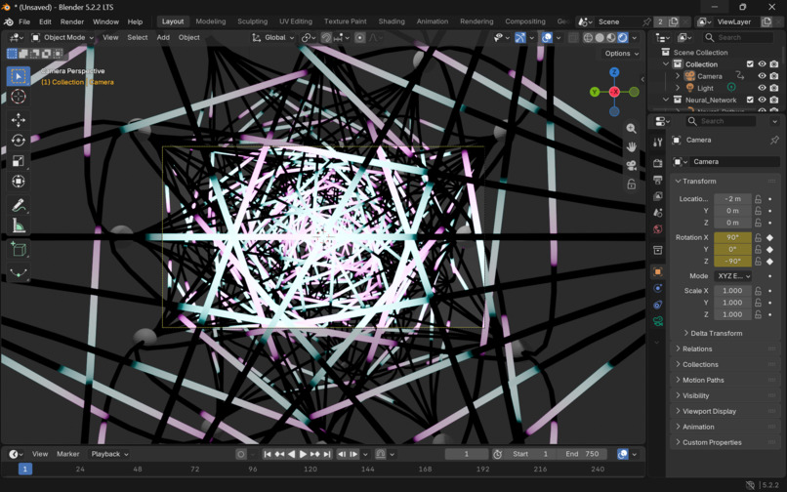The height and width of the screenshot is (492, 787).
Task: Toggle render camera icon for Light
Action: 774,88
